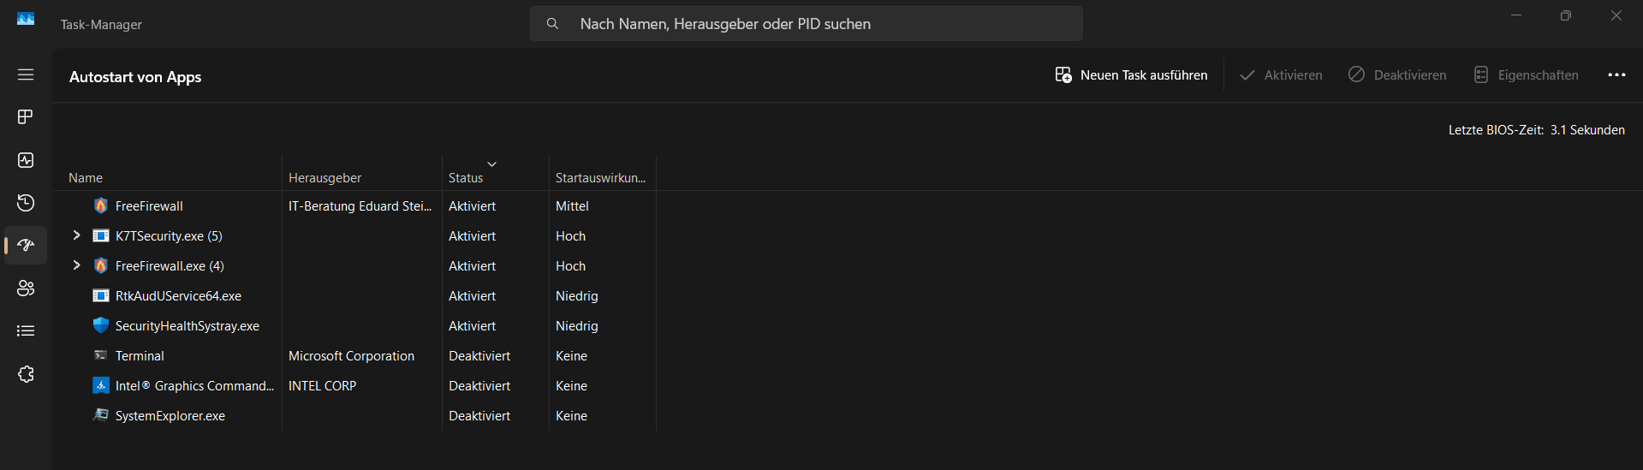Click Aktiviert status of SecurityHealthSystray.exe

point(472,326)
